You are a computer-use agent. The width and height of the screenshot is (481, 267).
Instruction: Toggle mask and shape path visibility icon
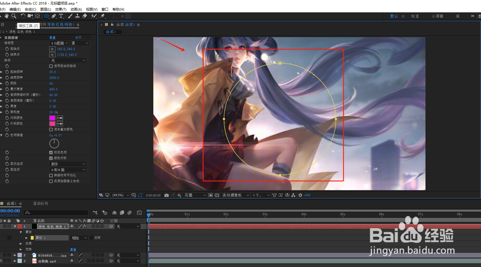point(140,195)
